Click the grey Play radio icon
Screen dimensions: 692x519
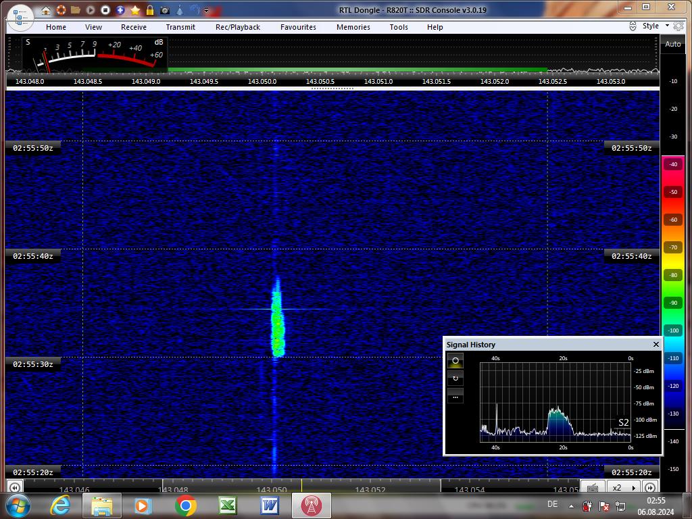tap(91, 9)
